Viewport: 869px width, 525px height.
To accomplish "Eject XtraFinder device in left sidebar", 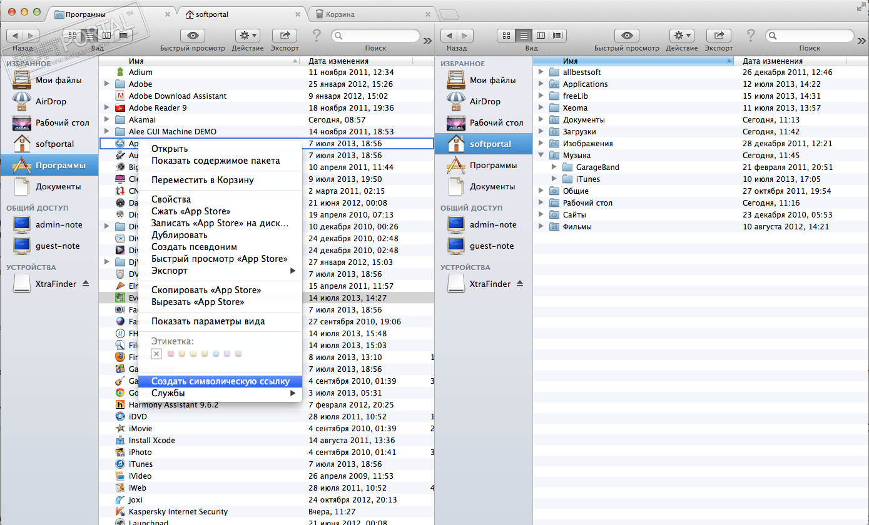I will [x=86, y=284].
